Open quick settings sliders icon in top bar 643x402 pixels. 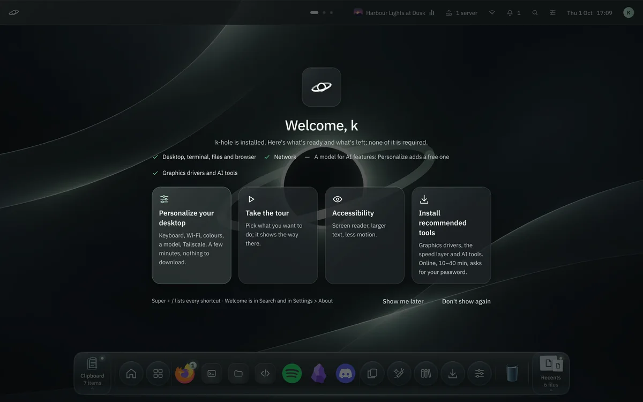coord(552,13)
